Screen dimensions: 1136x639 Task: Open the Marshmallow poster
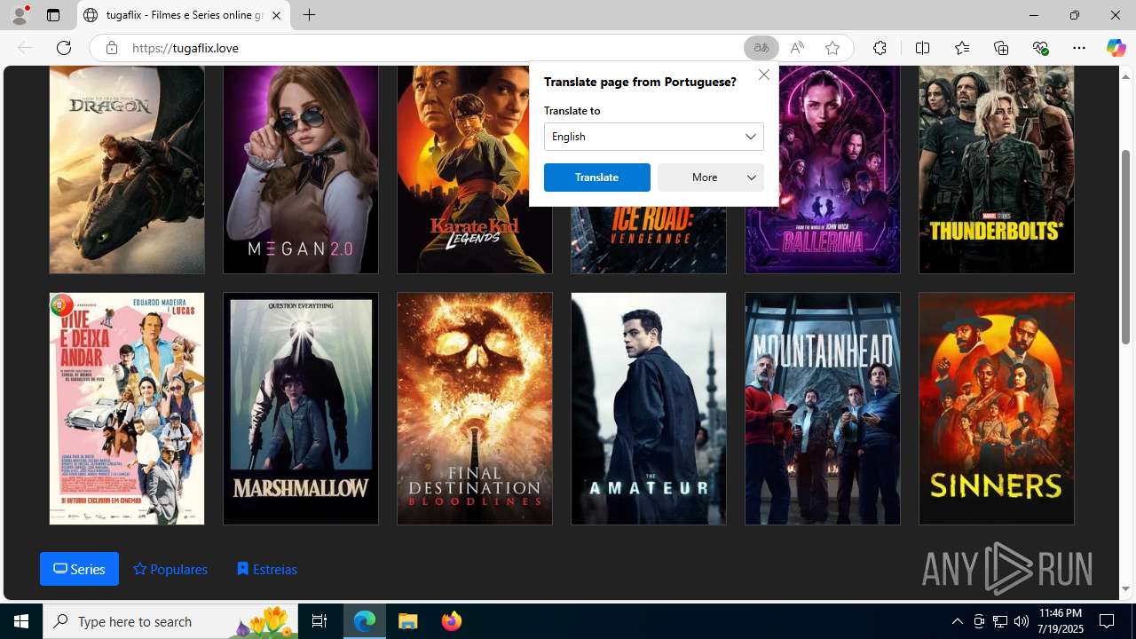301,408
